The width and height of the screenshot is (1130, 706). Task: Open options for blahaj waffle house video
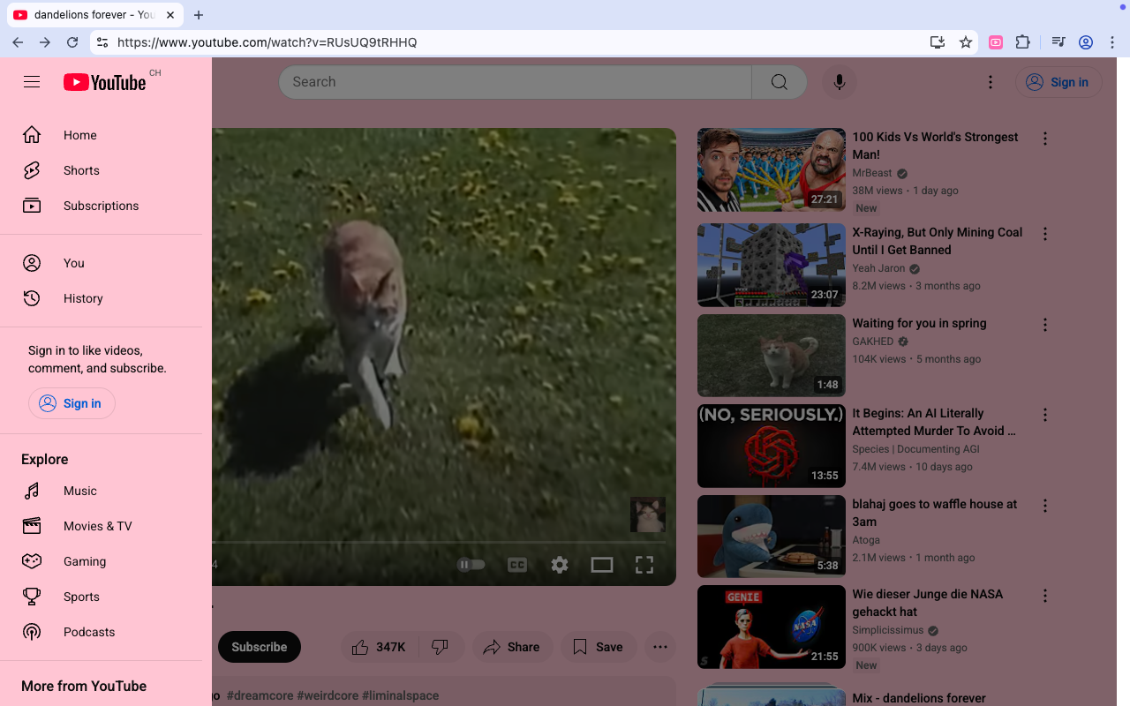[x=1045, y=506]
